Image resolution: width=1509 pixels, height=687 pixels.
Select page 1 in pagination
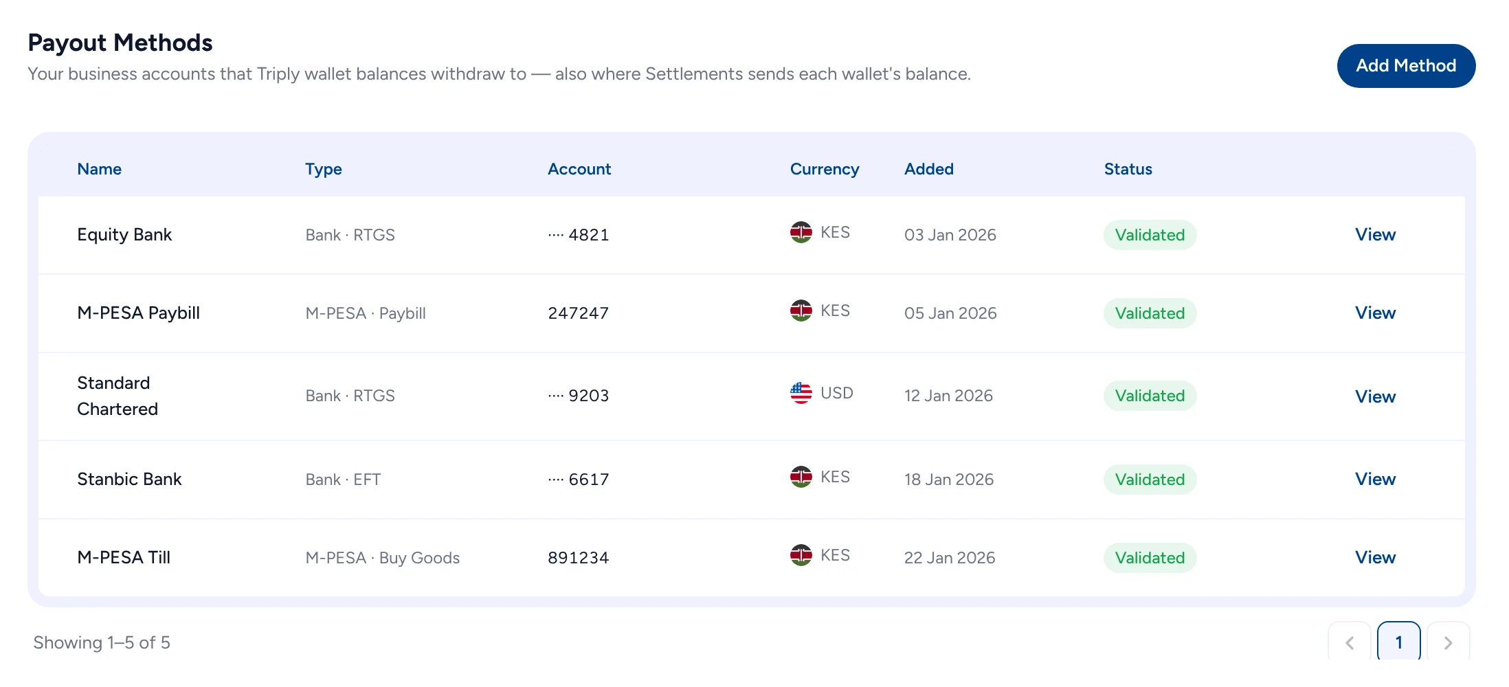(1399, 642)
